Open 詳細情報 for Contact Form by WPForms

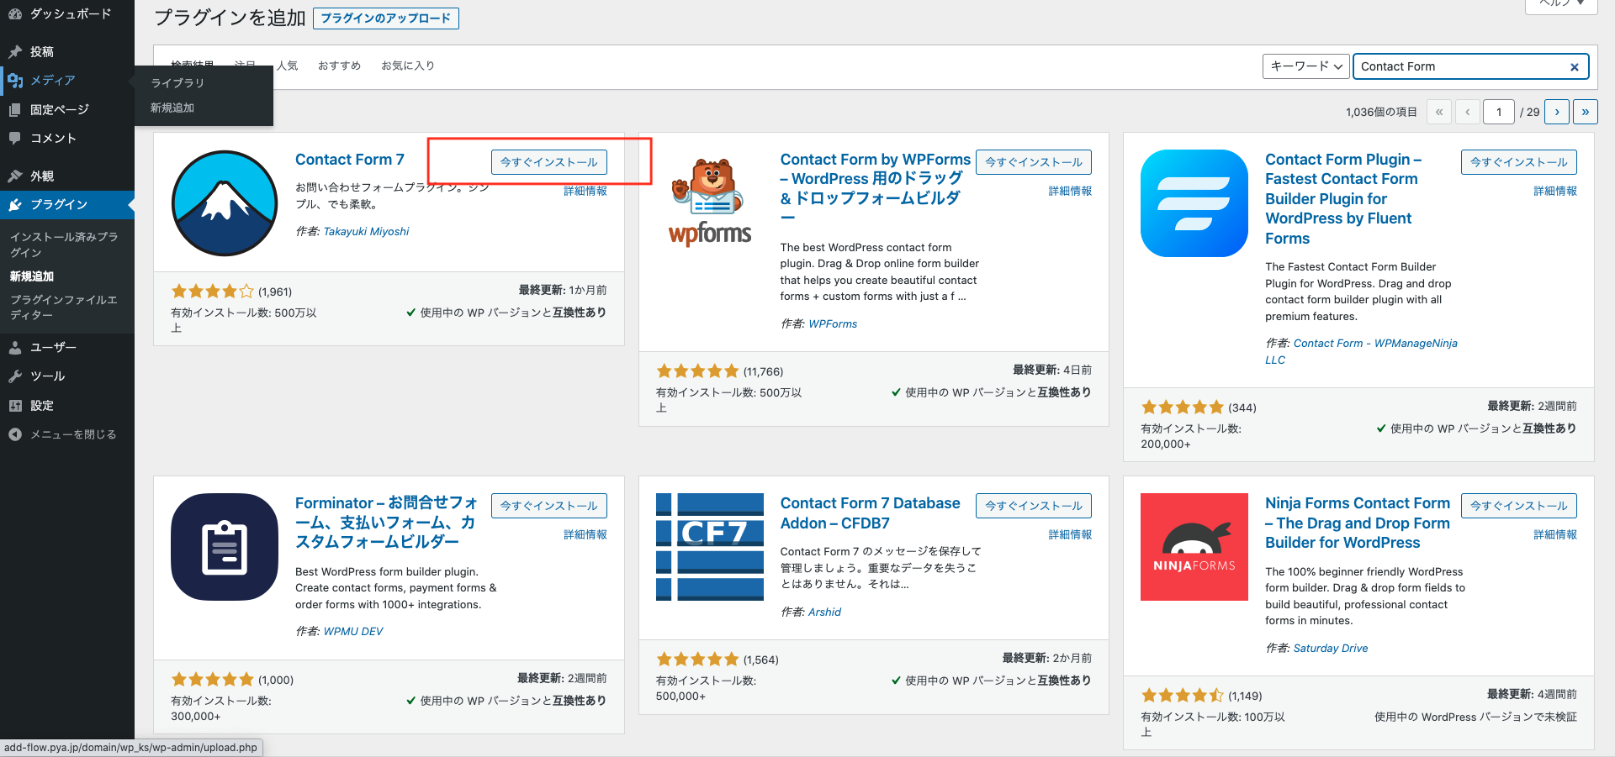[1070, 192]
